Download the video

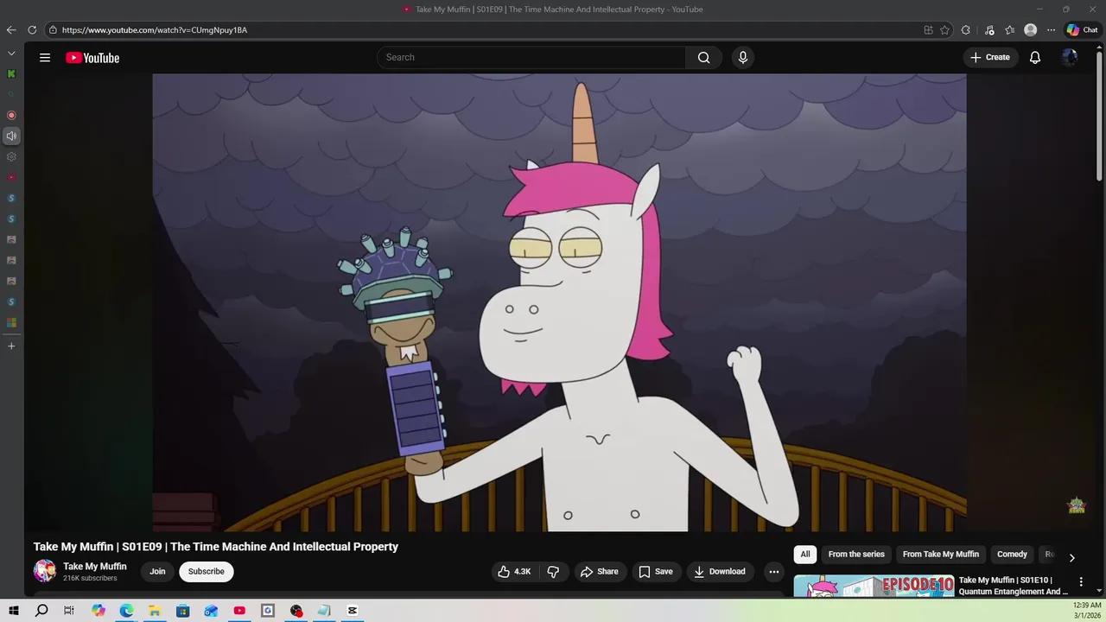(720, 571)
